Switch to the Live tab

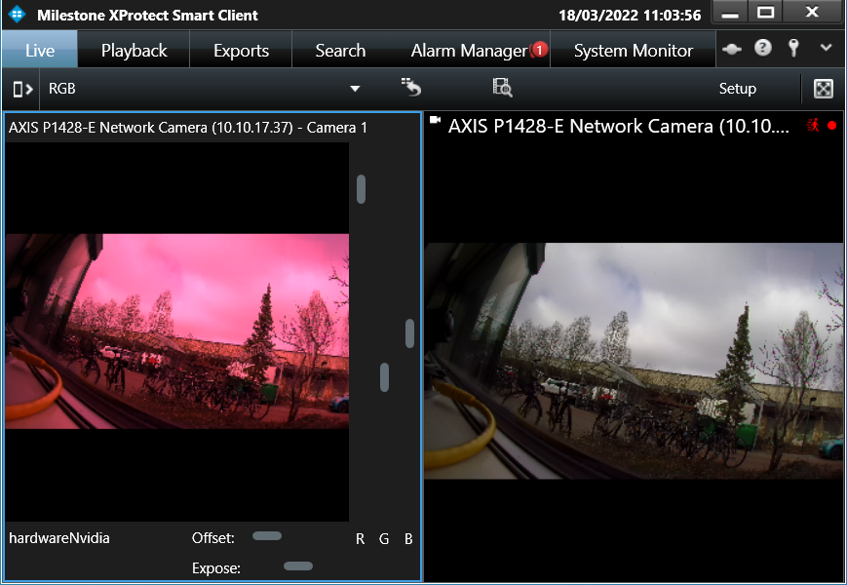click(x=40, y=50)
